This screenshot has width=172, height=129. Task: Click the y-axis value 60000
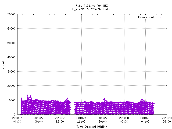(11, 28)
